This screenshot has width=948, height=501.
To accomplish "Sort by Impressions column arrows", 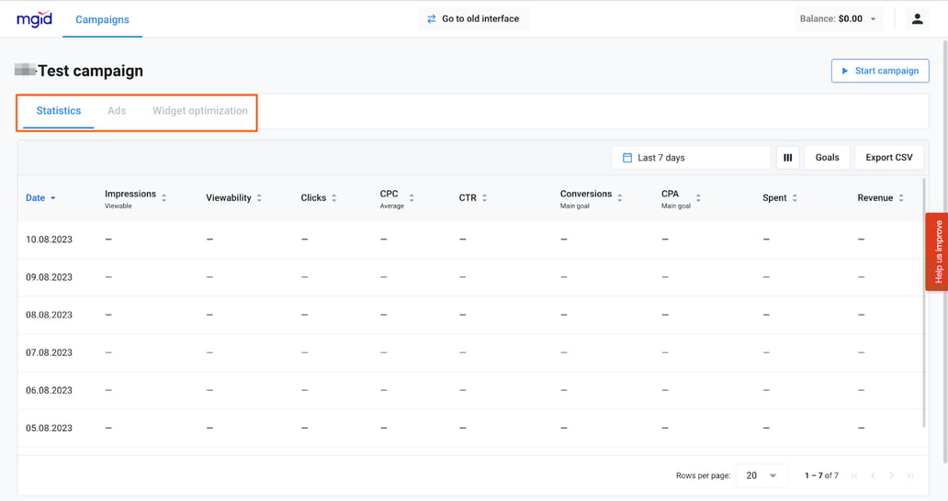I will point(164,198).
